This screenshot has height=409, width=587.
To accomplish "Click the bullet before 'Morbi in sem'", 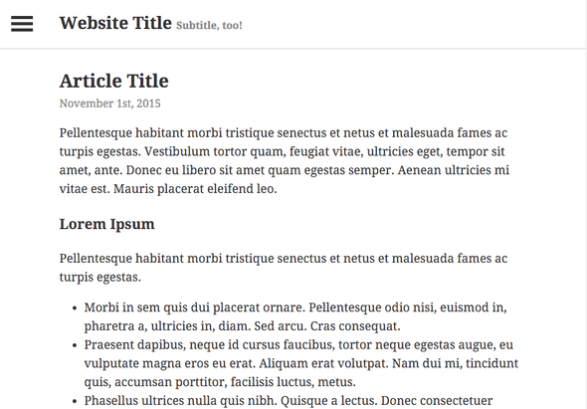I will [x=75, y=308].
